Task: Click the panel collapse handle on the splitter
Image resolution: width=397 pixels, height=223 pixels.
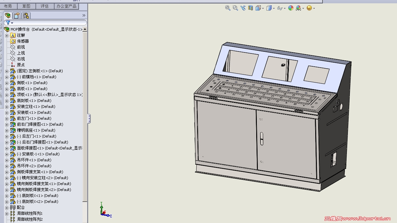Action: [89, 119]
